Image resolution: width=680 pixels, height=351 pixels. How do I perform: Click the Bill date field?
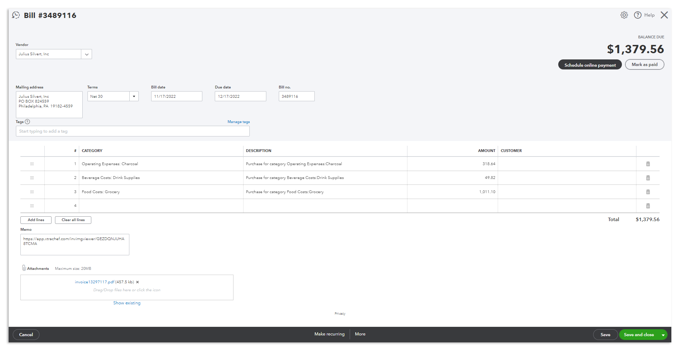(x=176, y=96)
